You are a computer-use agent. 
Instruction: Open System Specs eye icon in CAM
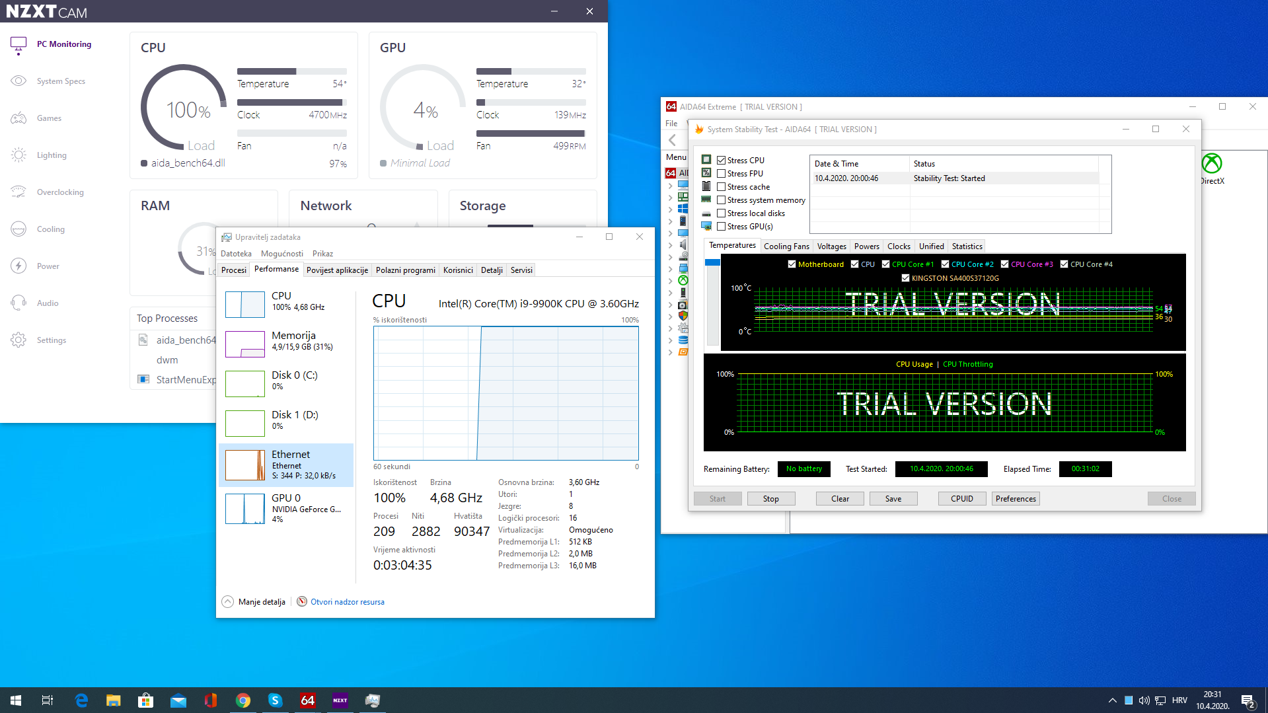tap(19, 81)
